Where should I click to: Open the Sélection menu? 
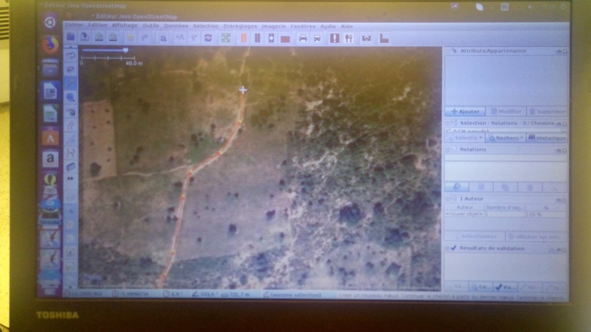click(x=205, y=26)
